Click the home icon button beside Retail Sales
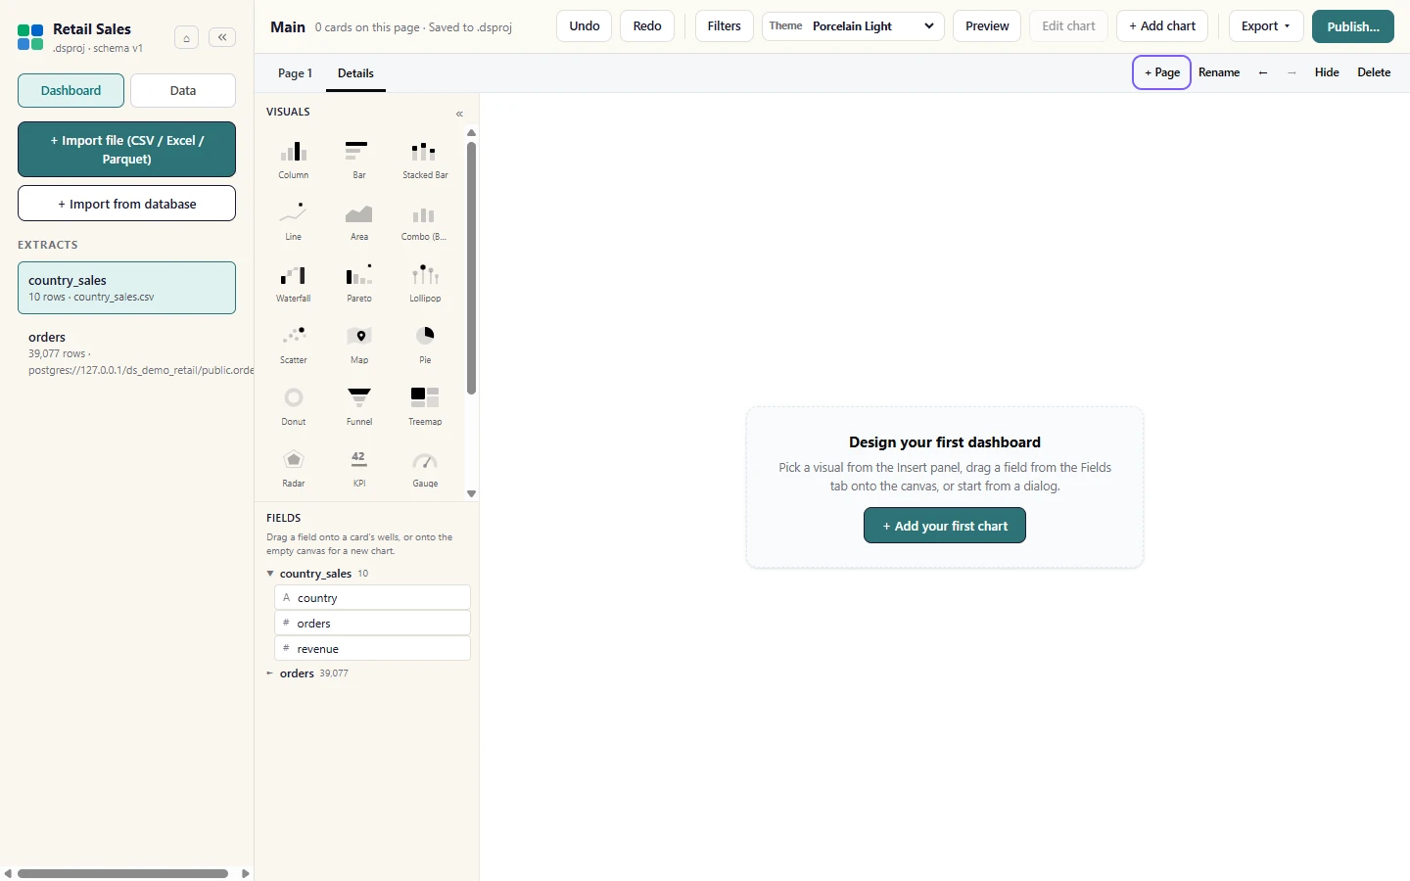Screen dimensions: 1410x881 (186, 38)
